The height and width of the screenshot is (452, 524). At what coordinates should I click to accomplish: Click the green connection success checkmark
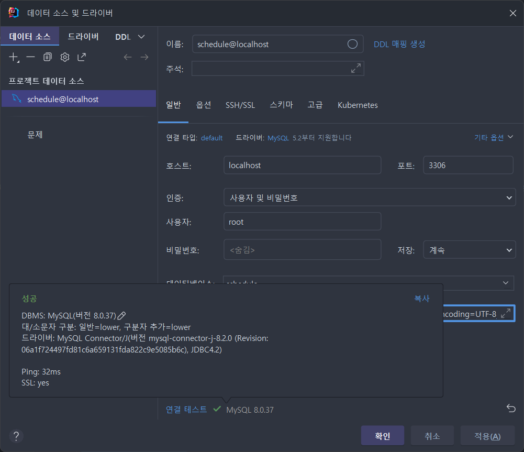(x=217, y=409)
